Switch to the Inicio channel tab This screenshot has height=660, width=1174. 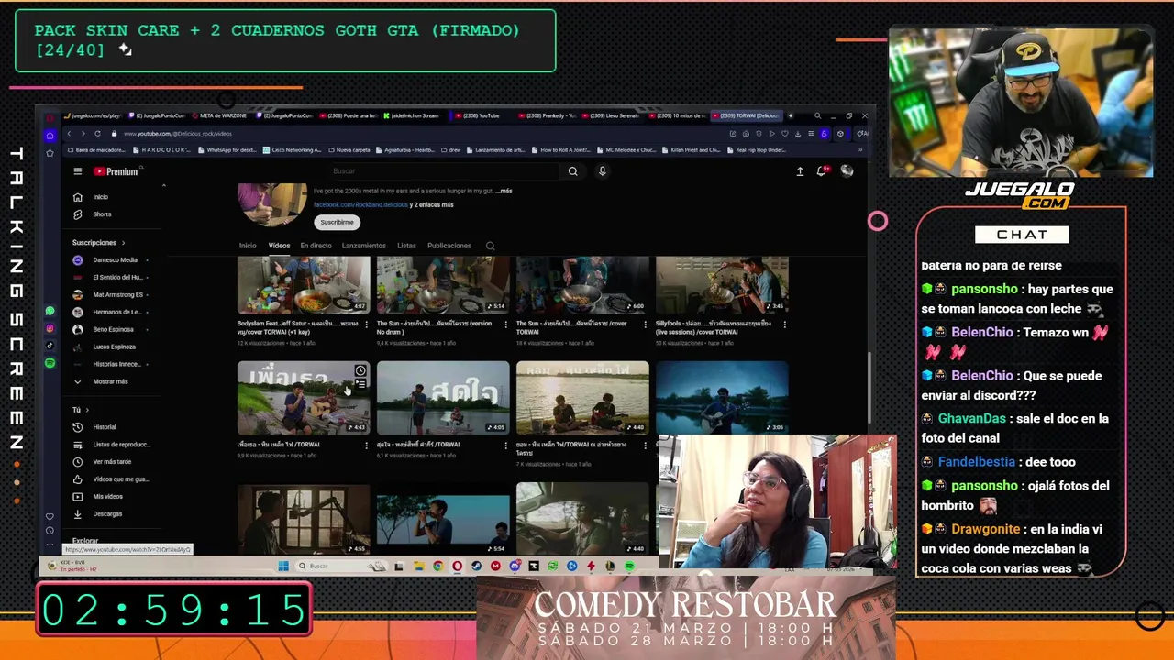pos(248,246)
